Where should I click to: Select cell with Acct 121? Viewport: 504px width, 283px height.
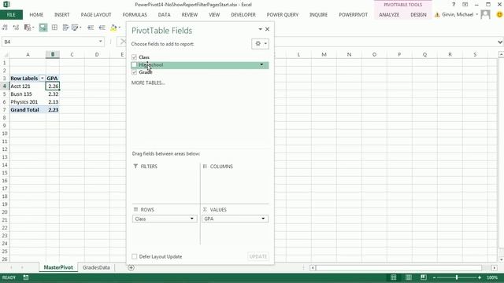(28, 86)
